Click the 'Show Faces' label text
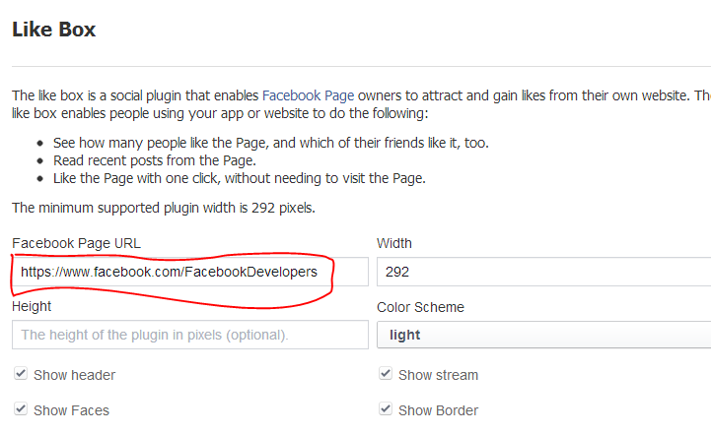Image resolution: width=711 pixels, height=435 pixels. tap(71, 410)
